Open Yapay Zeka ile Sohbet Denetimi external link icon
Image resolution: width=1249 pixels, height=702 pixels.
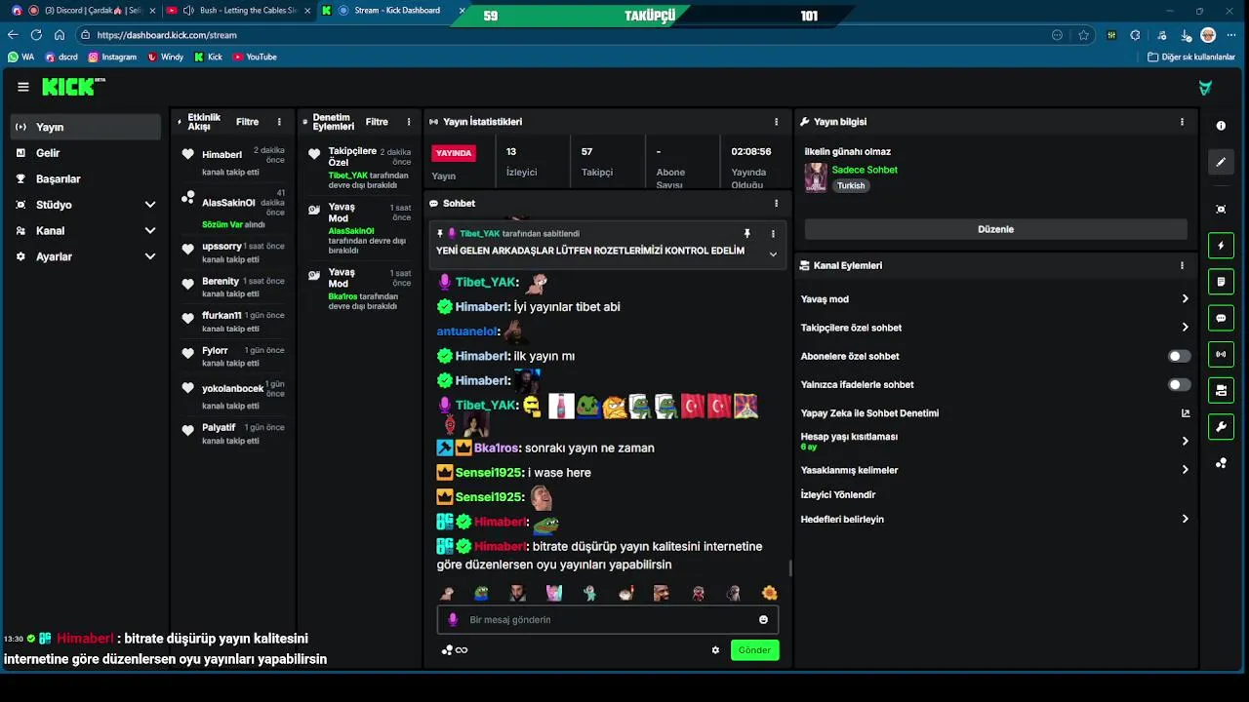click(x=1186, y=413)
